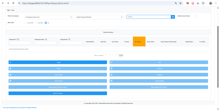Viewport: 219px width, 110px height.
Task: Open the browser zoom magnifier icon
Action: (x=176, y=3)
